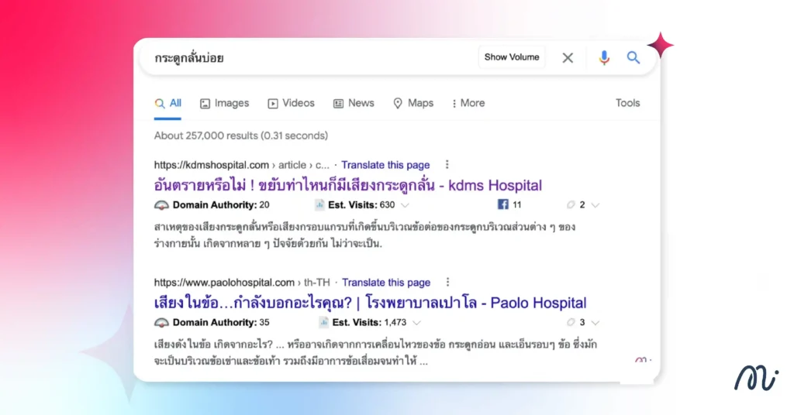Expand chevron next to link count 3
This screenshot has width=794, height=415.
tap(595, 323)
